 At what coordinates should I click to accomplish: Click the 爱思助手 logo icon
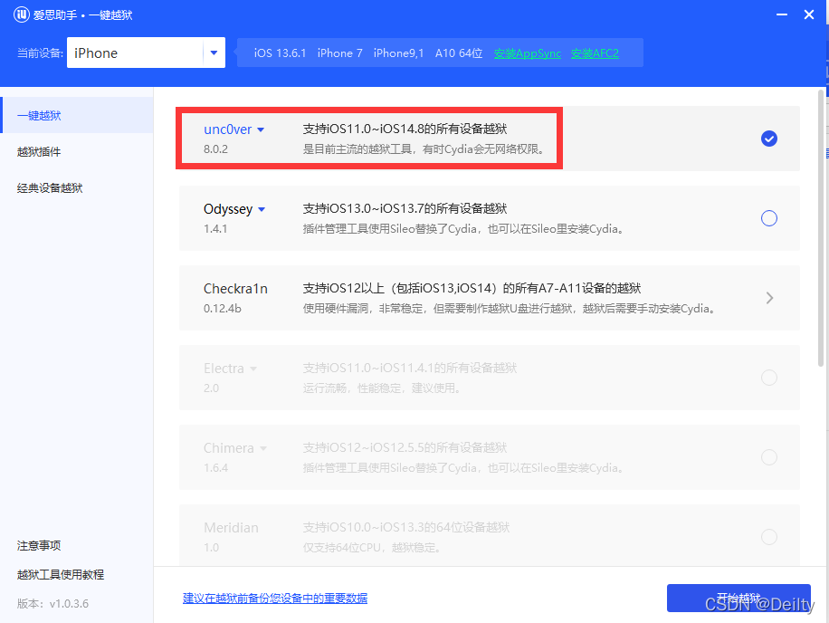[21, 14]
